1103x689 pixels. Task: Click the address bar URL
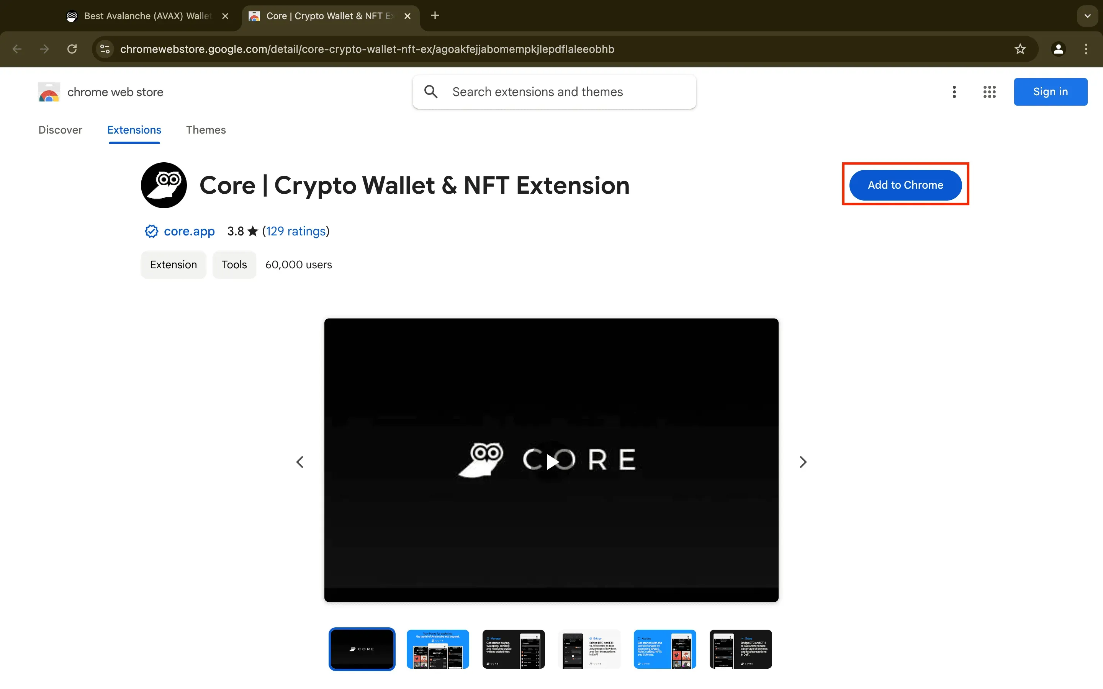[x=367, y=49]
